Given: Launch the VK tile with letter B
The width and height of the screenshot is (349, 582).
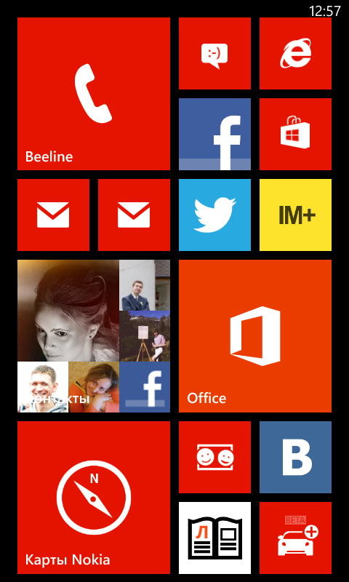Looking at the screenshot, I should [x=295, y=457].
